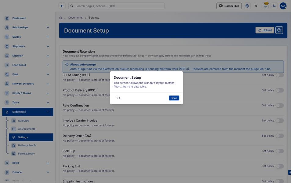This screenshot has height=183, width=293.
Task: Click the Fleet truck icon
Action: pos(7,74)
